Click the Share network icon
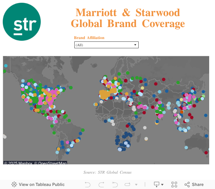 point(187,185)
